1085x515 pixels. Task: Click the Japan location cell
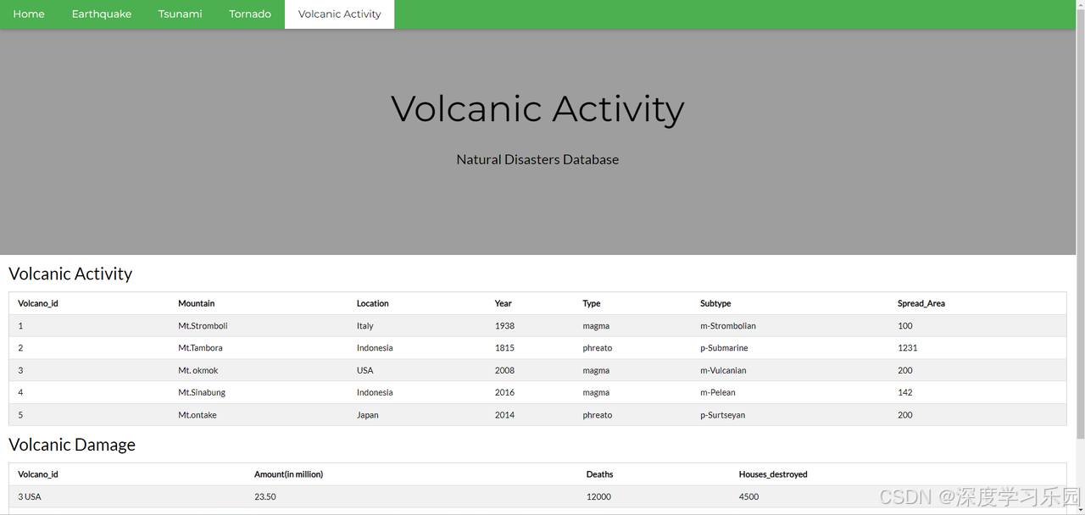click(x=368, y=415)
